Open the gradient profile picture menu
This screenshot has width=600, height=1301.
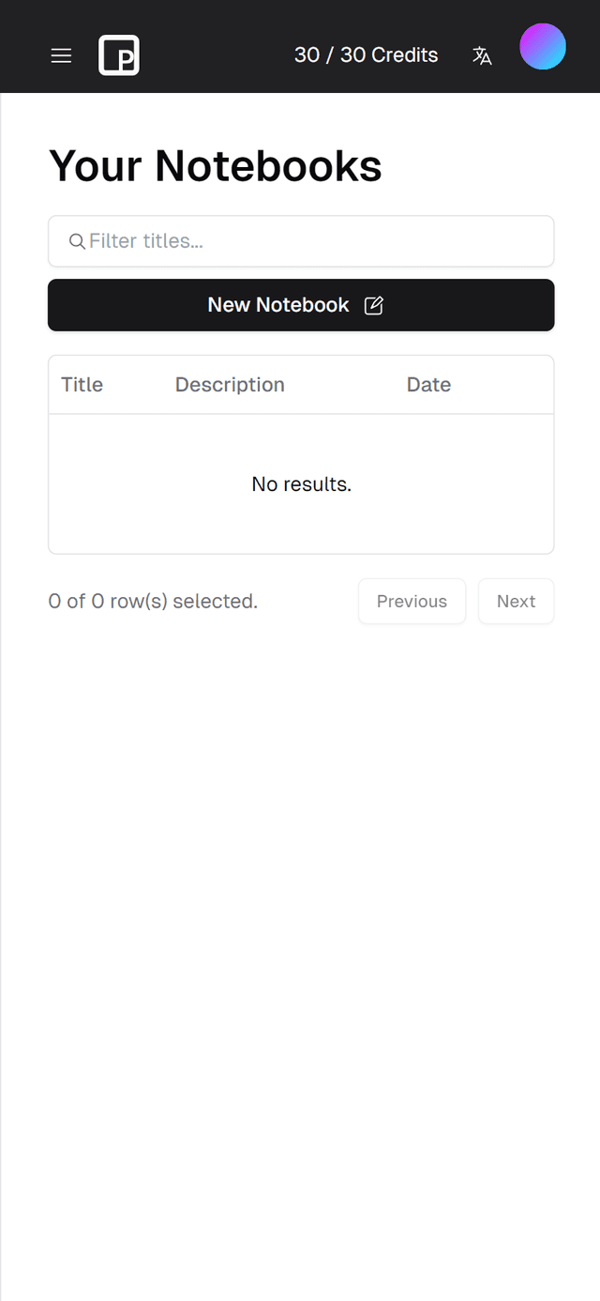(544, 46)
